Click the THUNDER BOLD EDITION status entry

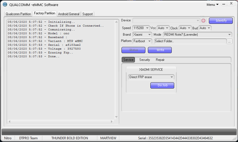pyautogui.click(x=70, y=138)
